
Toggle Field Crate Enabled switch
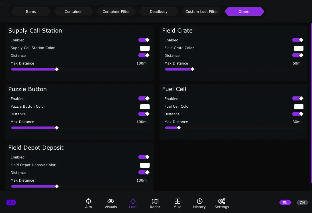[298, 40]
